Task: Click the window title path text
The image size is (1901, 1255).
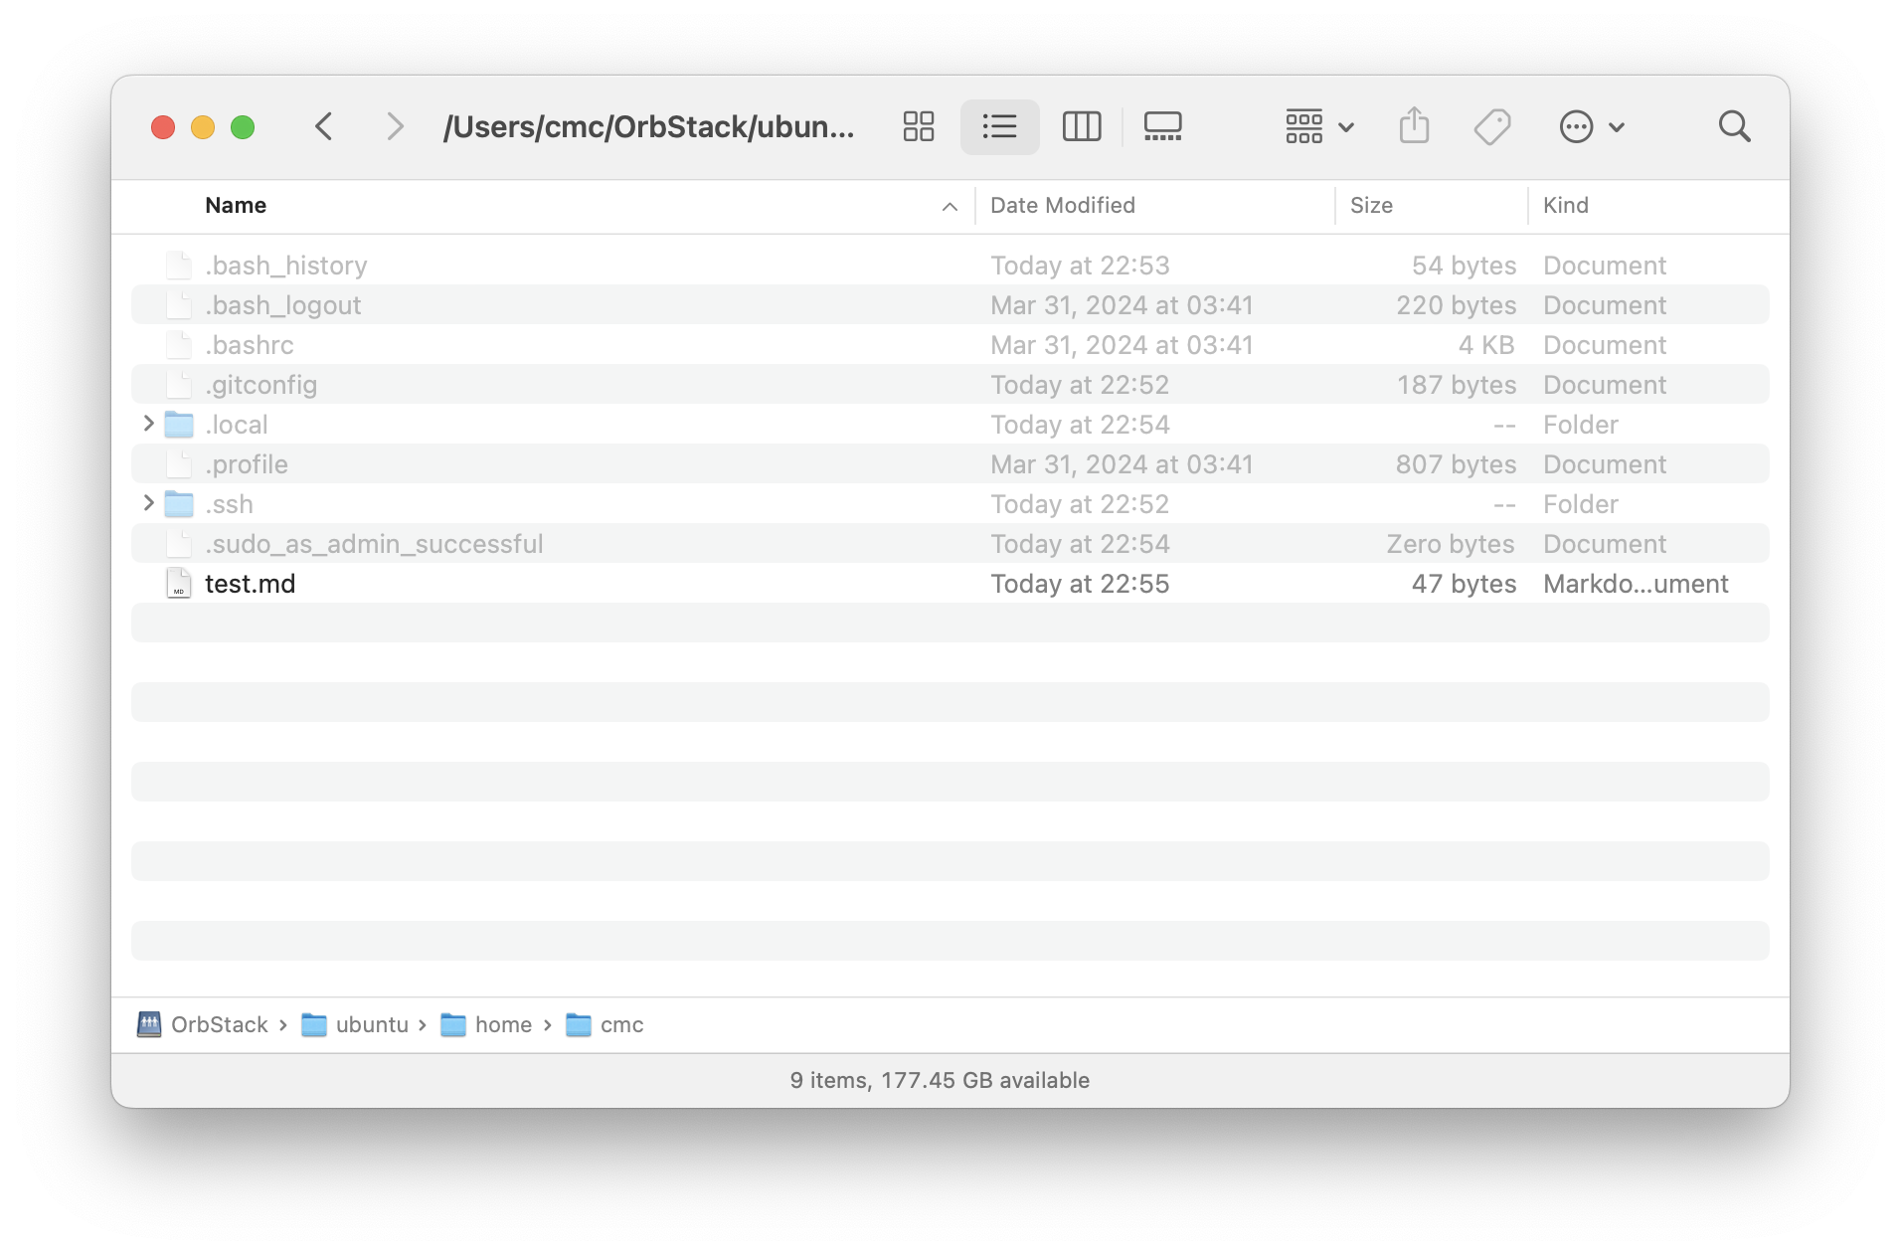Action: (x=648, y=126)
